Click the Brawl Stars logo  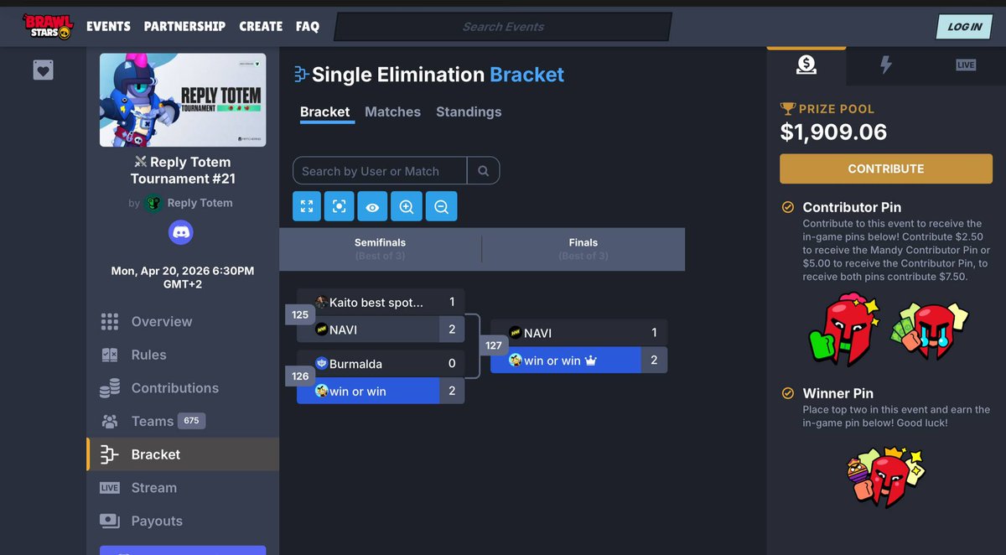point(48,26)
